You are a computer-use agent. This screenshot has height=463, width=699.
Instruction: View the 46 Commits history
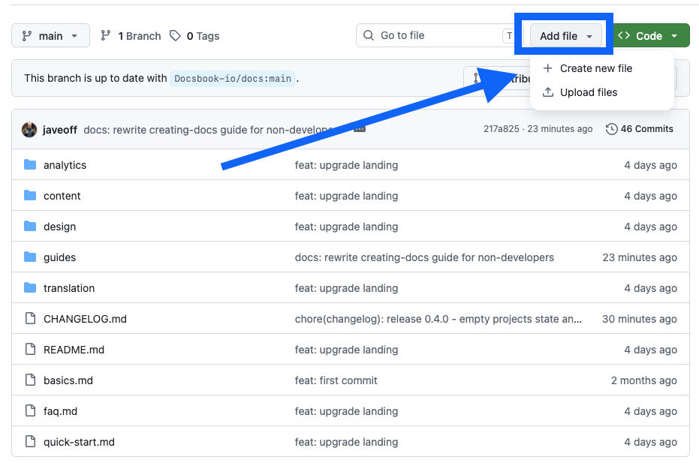[x=639, y=129]
